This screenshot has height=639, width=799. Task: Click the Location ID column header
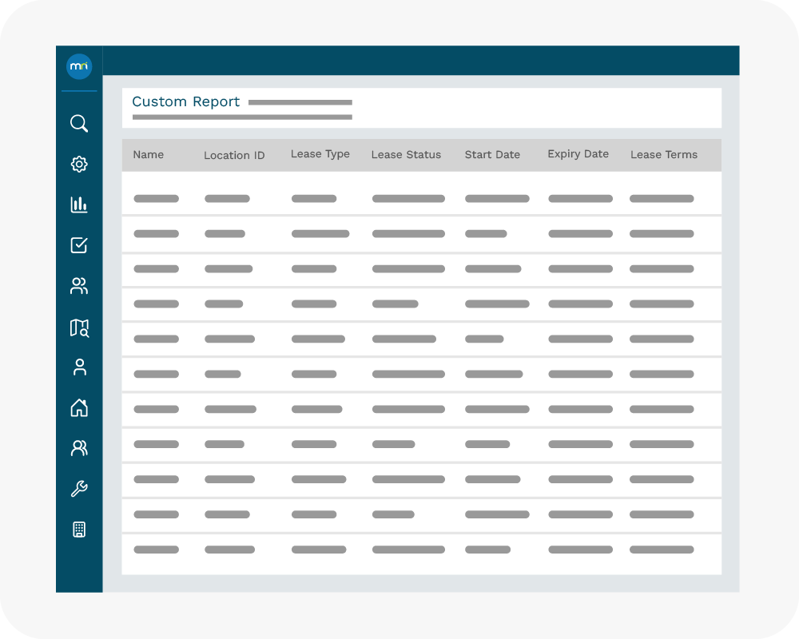point(234,156)
